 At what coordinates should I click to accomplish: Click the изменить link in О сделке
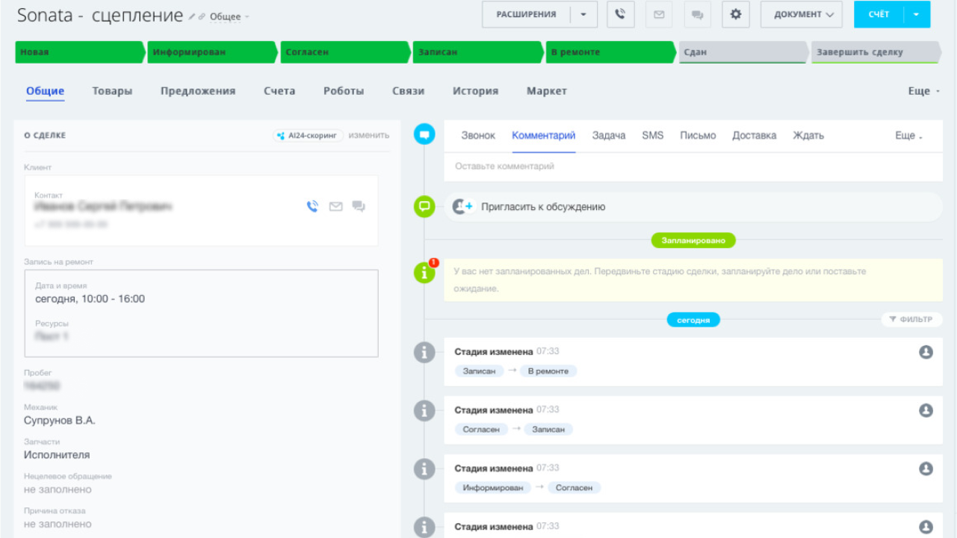[369, 135]
